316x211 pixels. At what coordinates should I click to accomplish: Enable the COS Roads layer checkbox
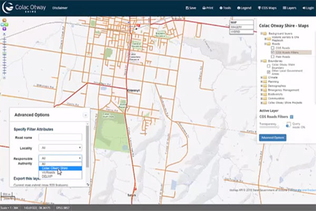pos(273,48)
